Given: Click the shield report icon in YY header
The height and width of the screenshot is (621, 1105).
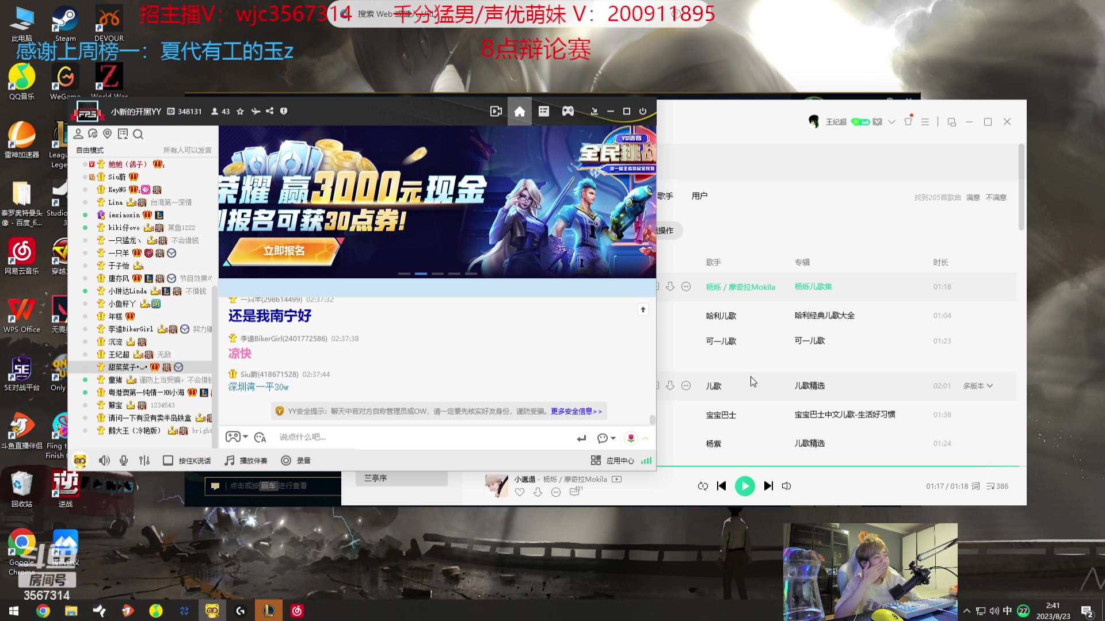Looking at the screenshot, I should click(x=284, y=111).
